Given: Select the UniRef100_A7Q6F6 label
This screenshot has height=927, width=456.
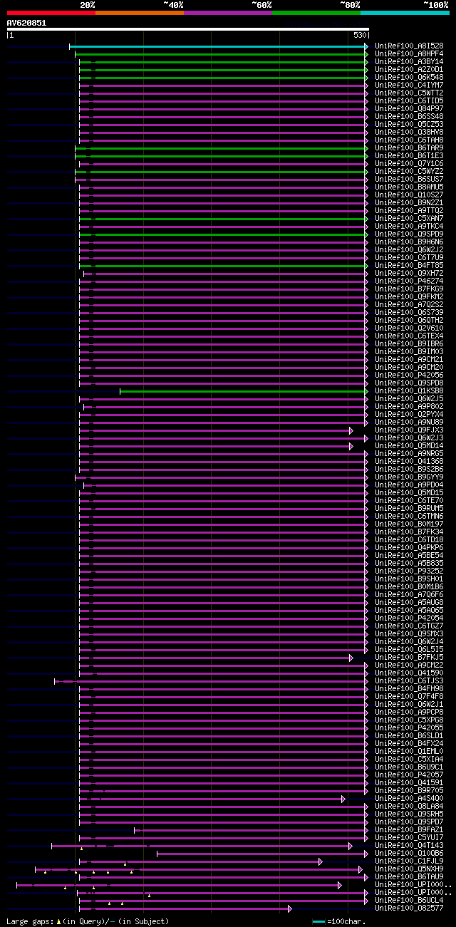Looking at the screenshot, I should click(409, 594).
